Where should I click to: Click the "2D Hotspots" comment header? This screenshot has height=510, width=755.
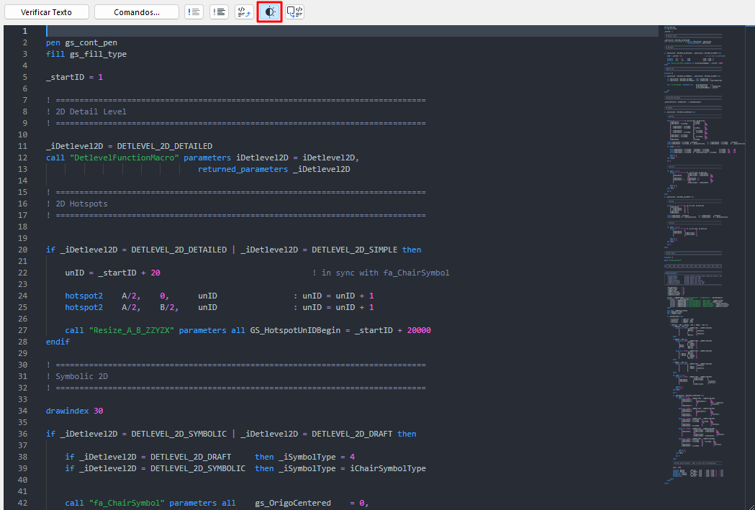[81, 204]
